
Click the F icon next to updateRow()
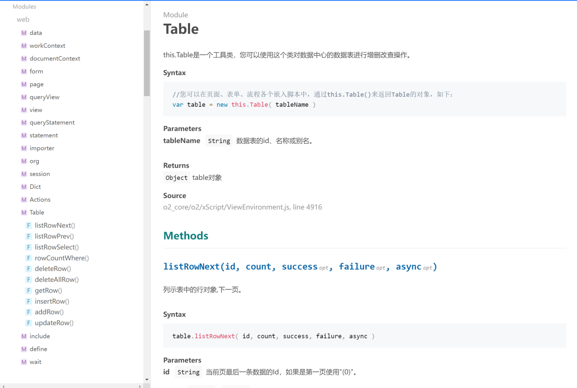28,323
